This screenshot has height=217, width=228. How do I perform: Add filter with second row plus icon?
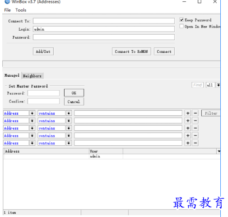click(x=188, y=120)
